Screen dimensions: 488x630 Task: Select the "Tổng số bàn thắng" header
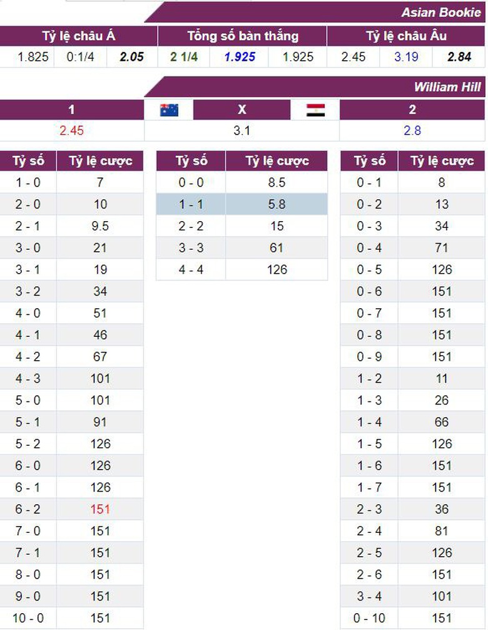click(x=242, y=36)
